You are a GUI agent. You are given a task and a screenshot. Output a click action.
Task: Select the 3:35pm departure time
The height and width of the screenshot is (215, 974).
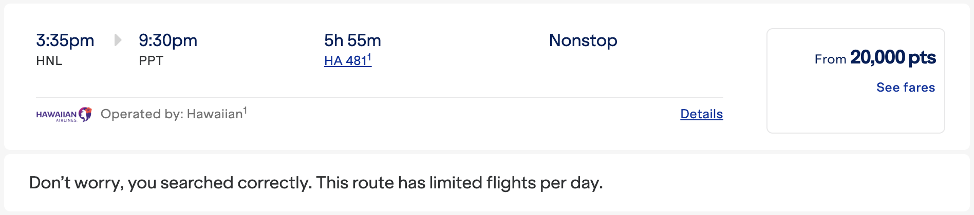click(x=65, y=40)
